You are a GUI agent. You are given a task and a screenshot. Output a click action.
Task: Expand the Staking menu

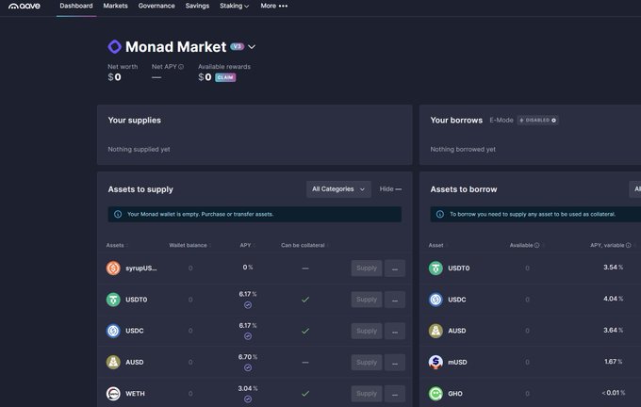234,6
